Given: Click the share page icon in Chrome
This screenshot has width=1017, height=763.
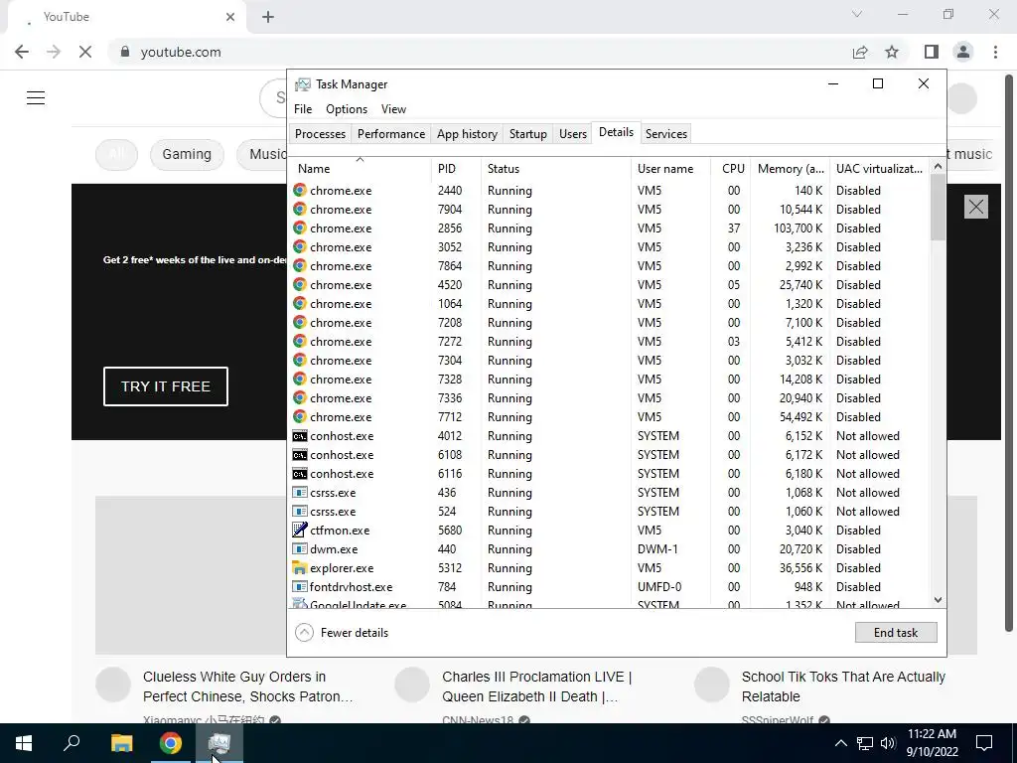Looking at the screenshot, I should click(x=860, y=52).
